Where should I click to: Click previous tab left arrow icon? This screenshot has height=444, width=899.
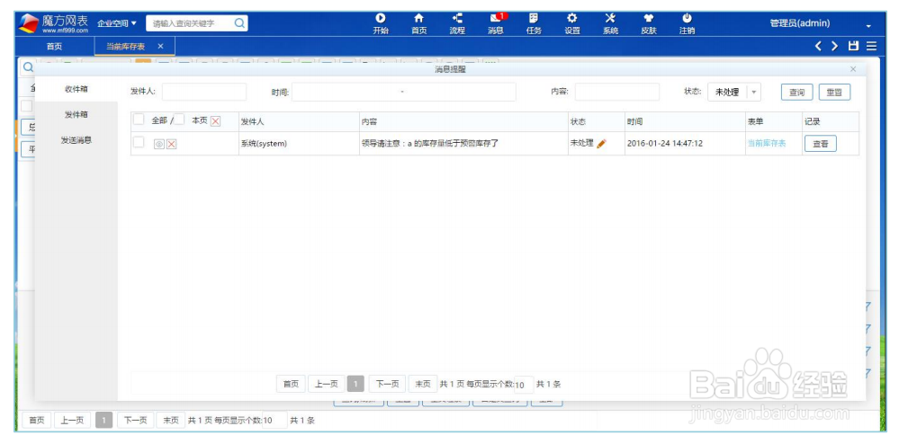pos(819,46)
